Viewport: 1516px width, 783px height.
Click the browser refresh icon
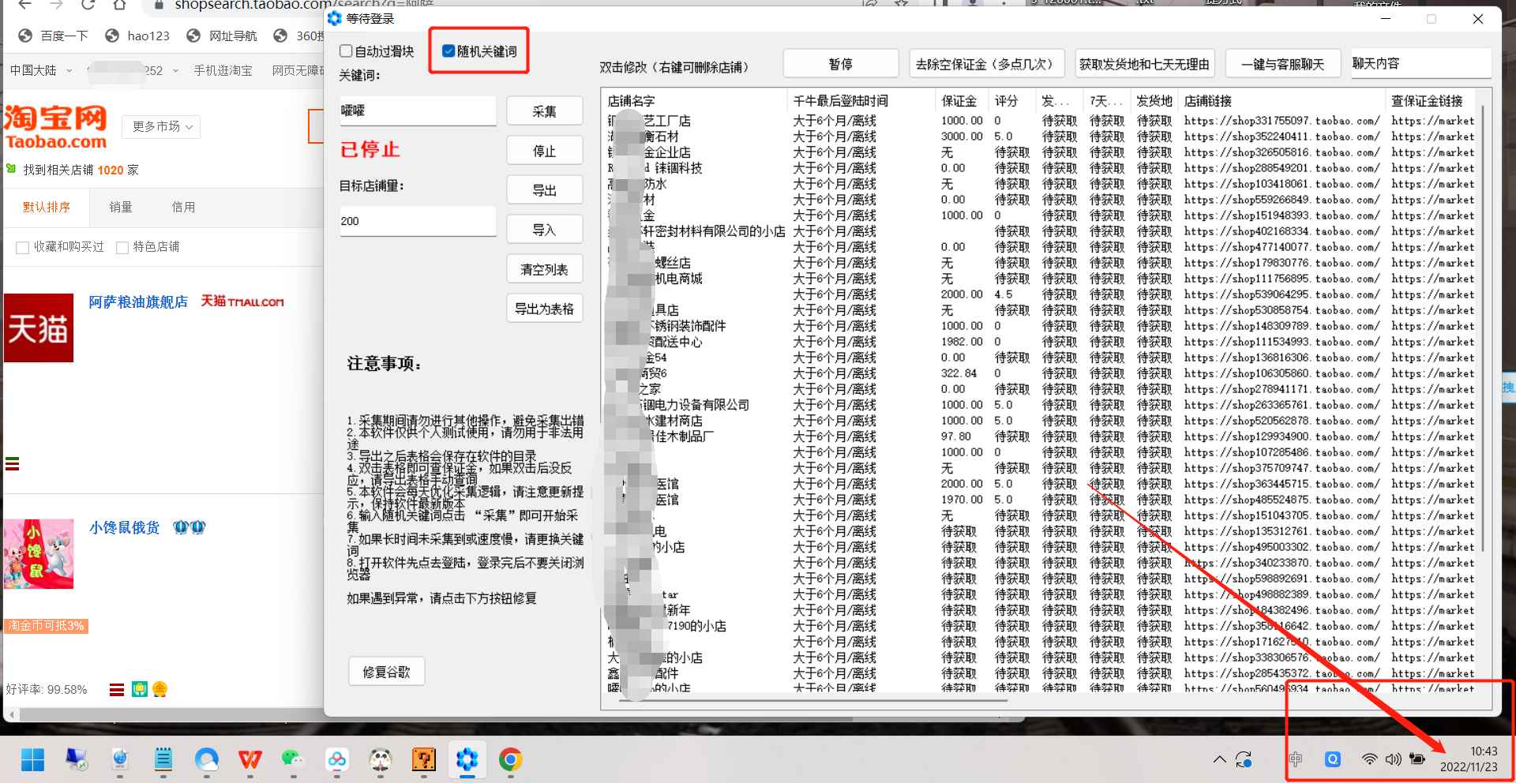(86, 6)
